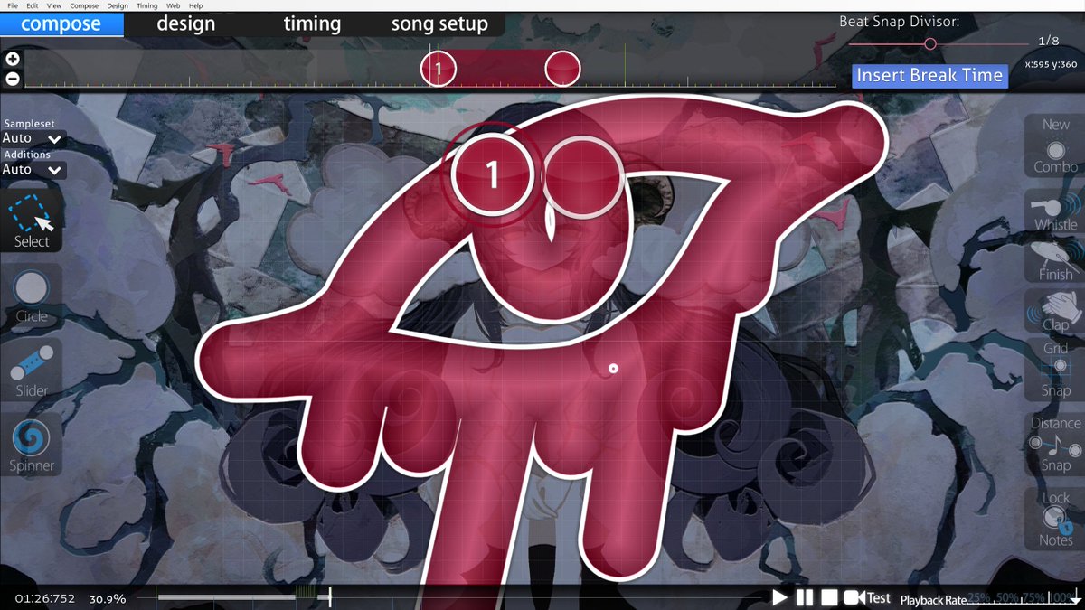Toggle the Clap hitsound
The image size is (1085, 610).
coord(1055,311)
